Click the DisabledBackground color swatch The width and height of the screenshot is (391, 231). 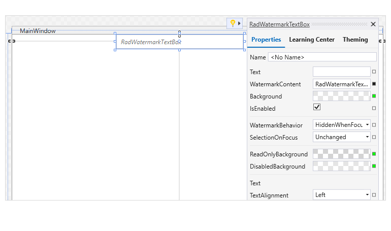(341, 166)
